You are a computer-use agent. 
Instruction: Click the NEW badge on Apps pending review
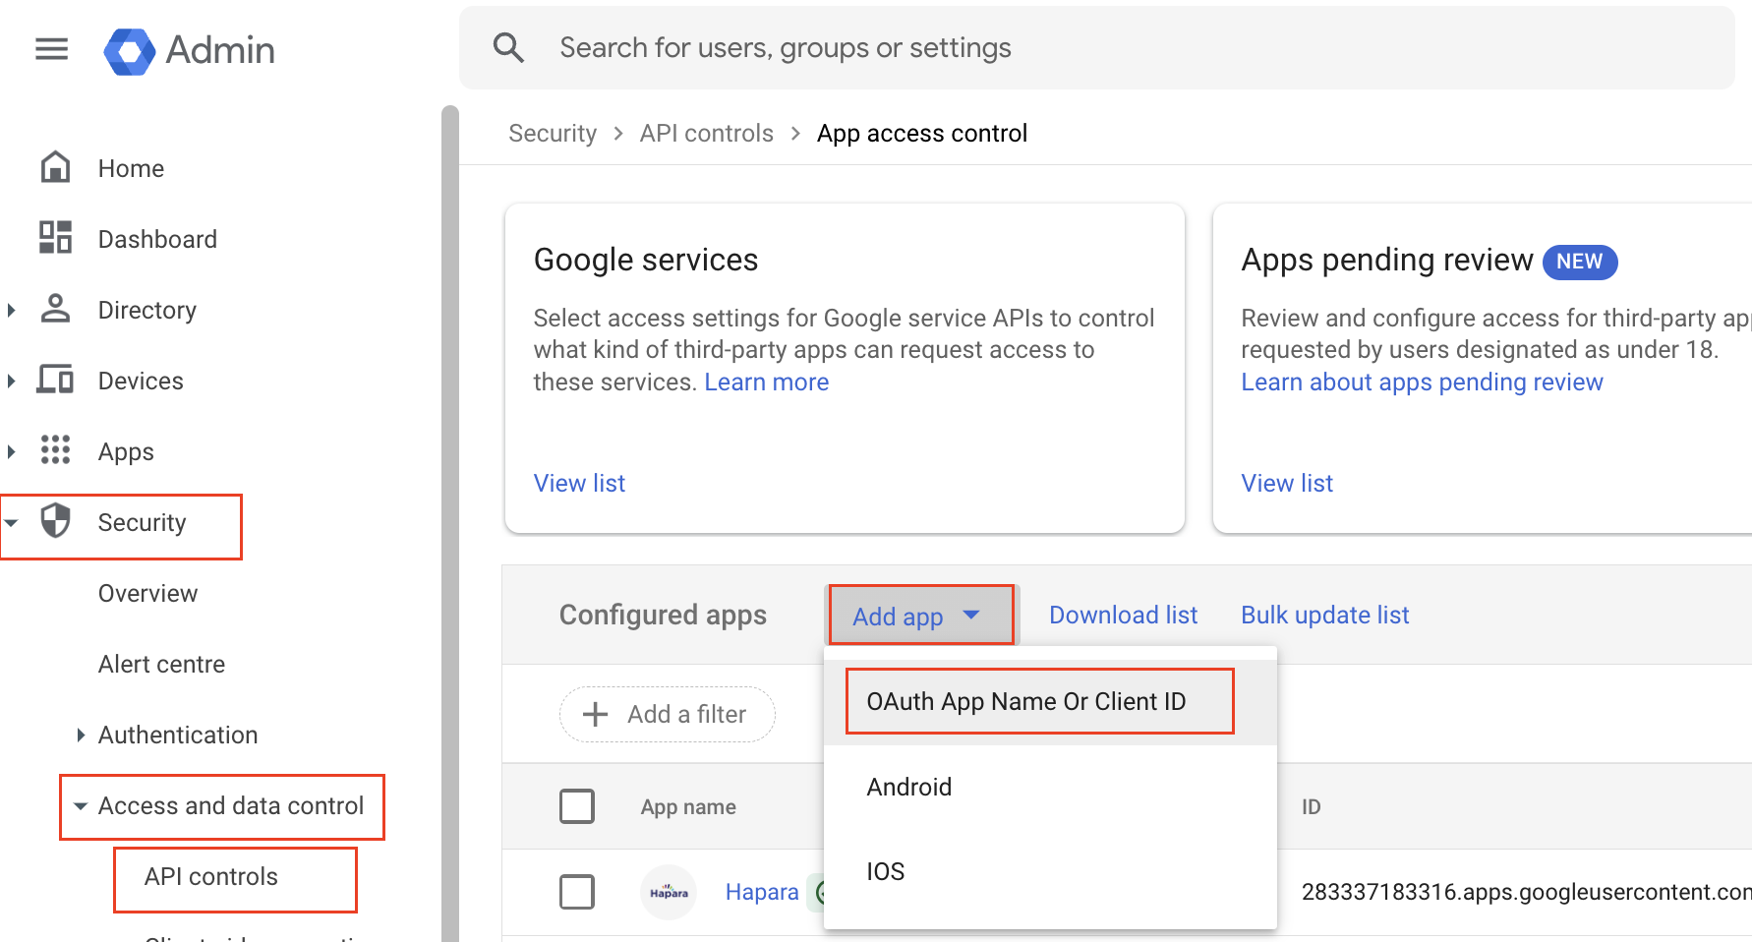click(1579, 262)
